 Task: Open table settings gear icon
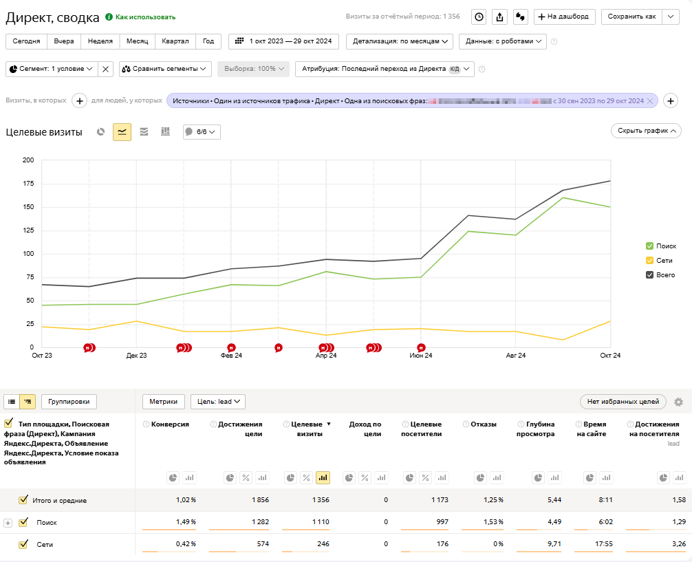click(x=678, y=402)
